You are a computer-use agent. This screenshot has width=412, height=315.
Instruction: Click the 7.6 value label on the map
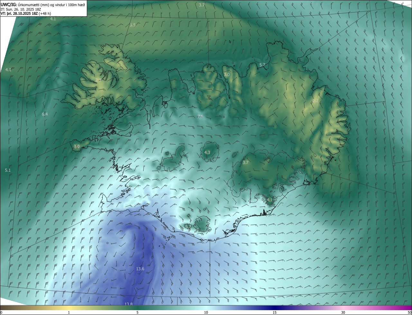pos(200,116)
